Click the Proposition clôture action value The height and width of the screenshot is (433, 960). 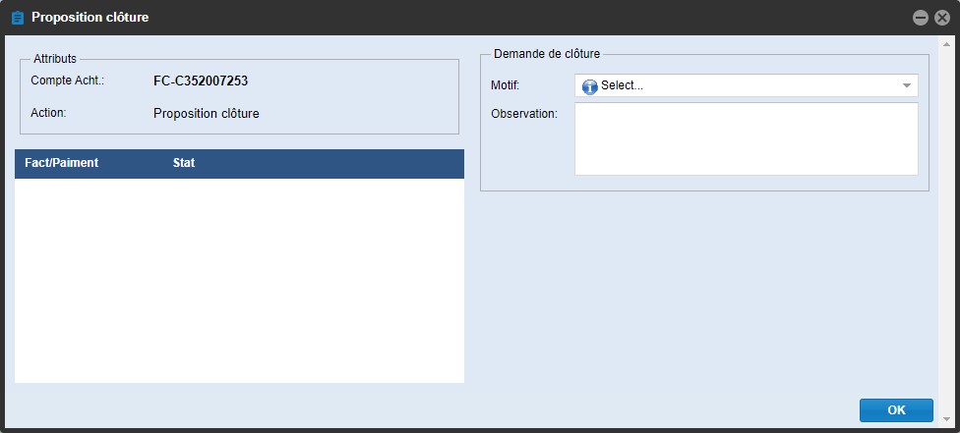pyautogui.click(x=207, y=113)
